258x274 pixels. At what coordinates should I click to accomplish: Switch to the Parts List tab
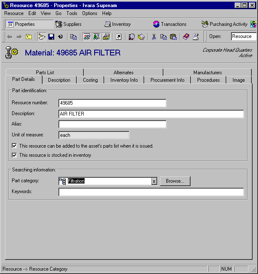(45, 72)
